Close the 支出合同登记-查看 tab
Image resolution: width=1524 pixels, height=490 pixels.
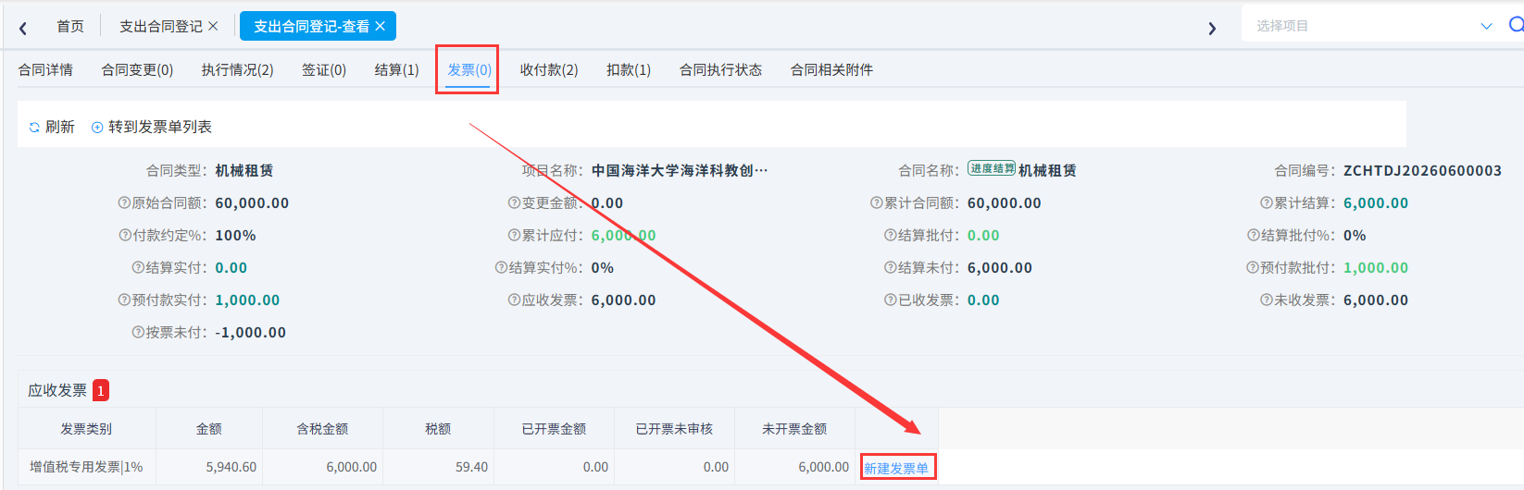pos(380,26)
